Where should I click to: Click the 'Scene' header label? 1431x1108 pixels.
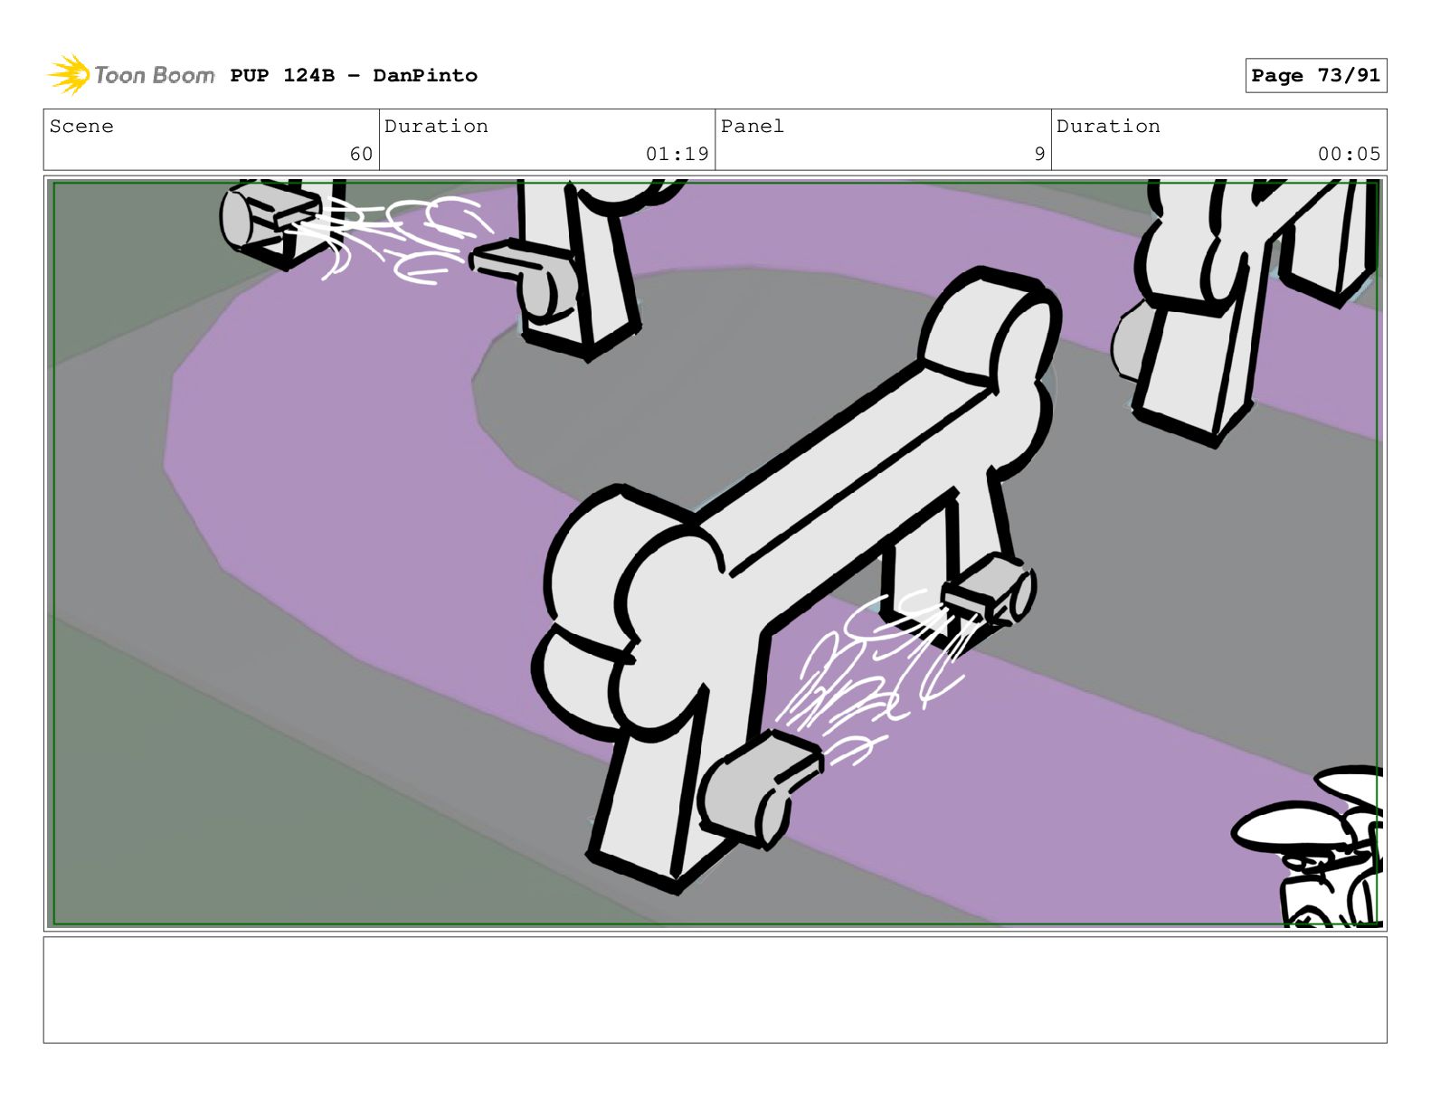(81, 126)
